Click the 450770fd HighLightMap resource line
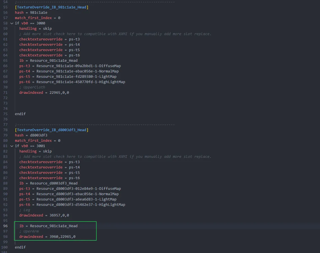Viewport: 320px width, 253px height. click(x=72, y=82)
